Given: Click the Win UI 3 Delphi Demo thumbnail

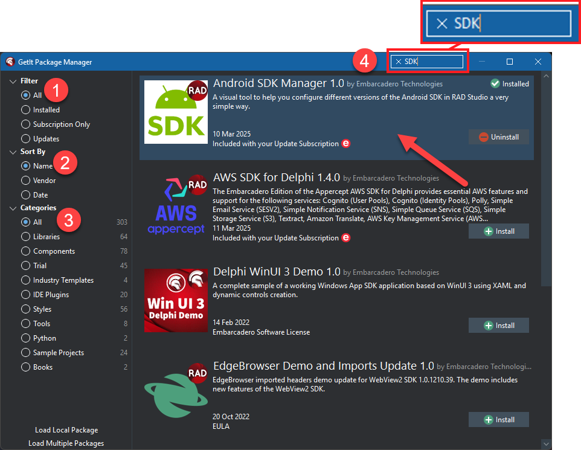Looking at the screenshot, I should [x=176, y=300].
